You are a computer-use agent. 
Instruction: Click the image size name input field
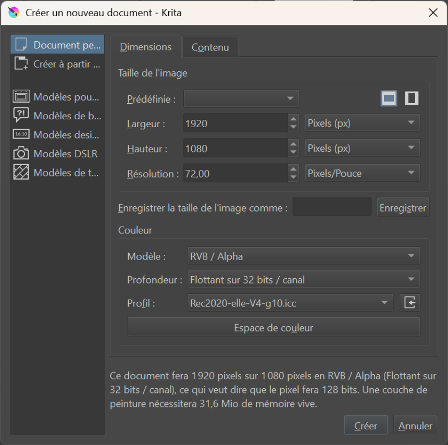point(332,207)
